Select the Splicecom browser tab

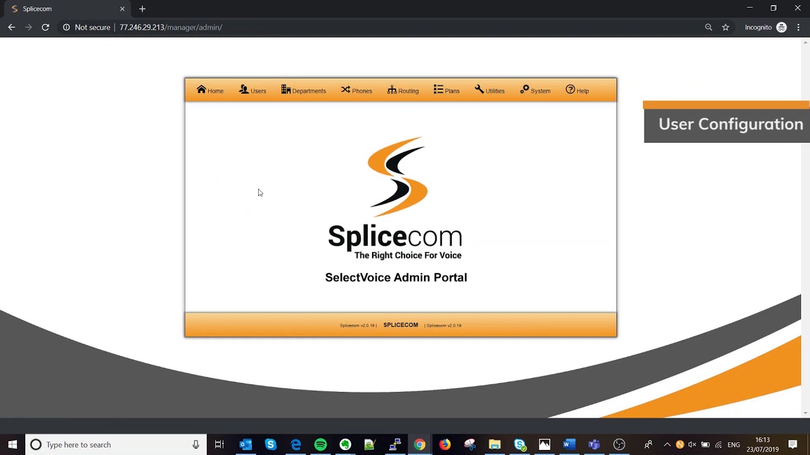(66, 9)
